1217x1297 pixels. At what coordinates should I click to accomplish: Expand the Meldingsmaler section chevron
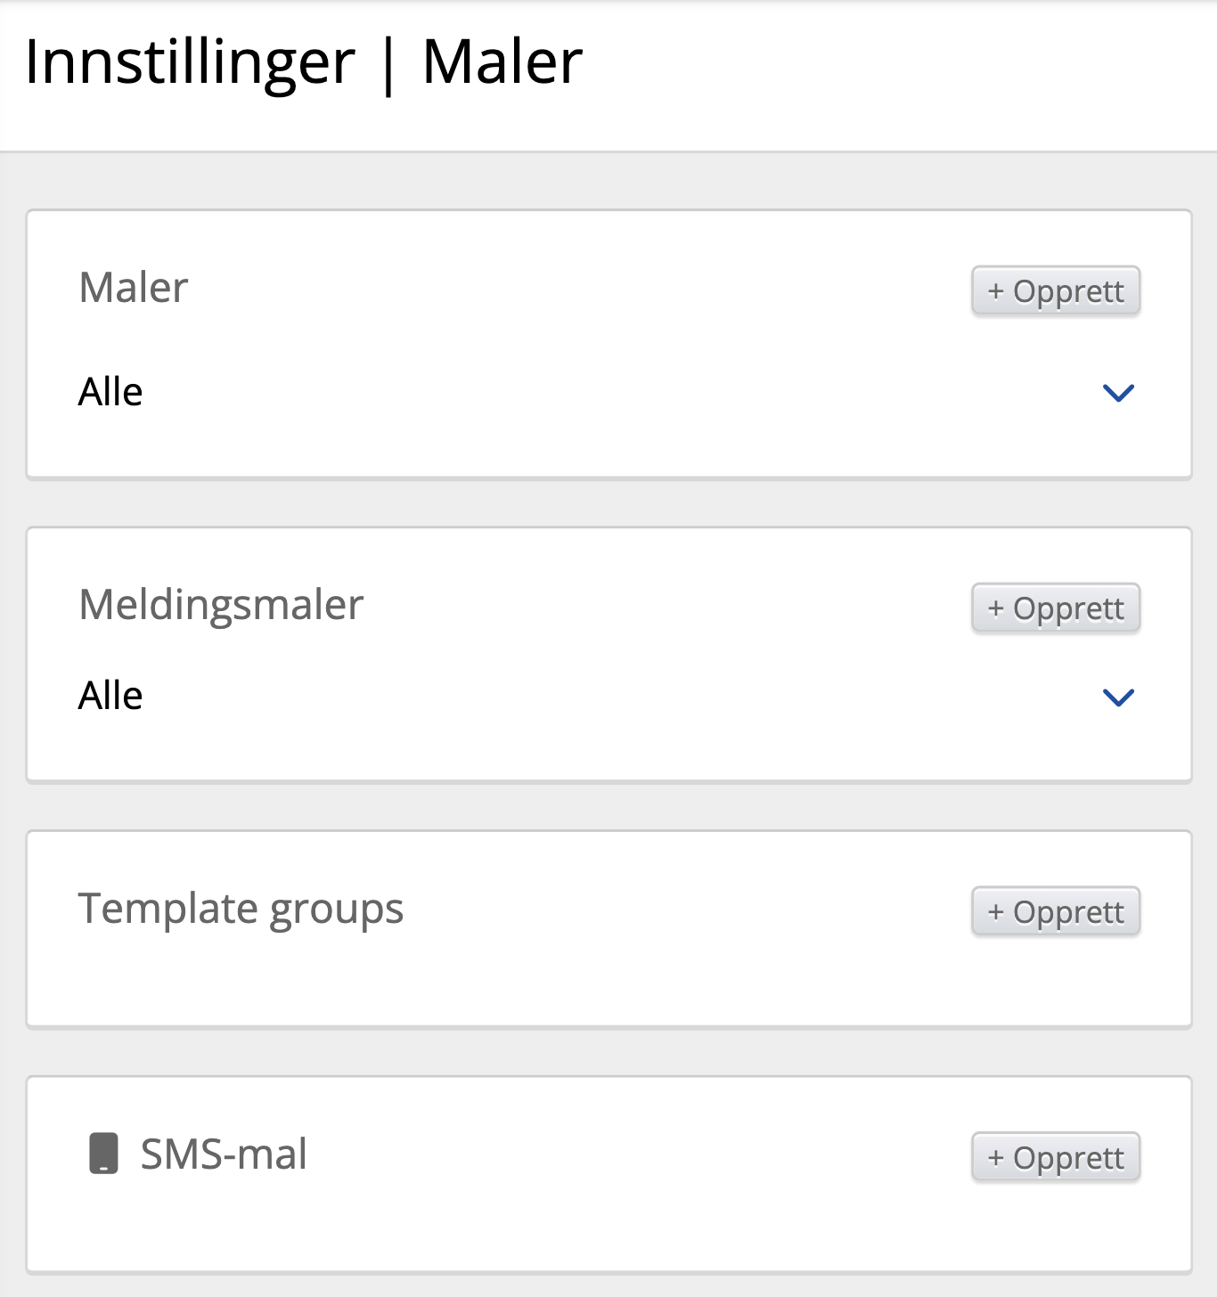pos(1118,697)
